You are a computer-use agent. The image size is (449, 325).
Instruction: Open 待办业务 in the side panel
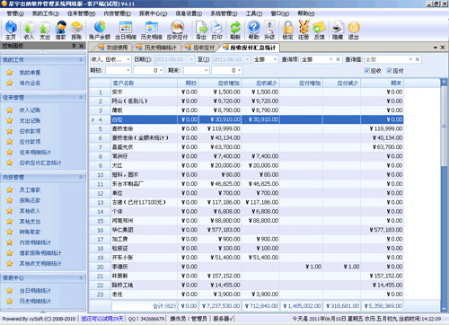point(30,83)
